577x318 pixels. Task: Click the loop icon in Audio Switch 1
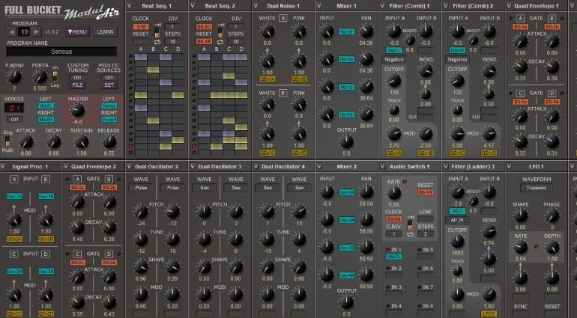tap(411, 234)
